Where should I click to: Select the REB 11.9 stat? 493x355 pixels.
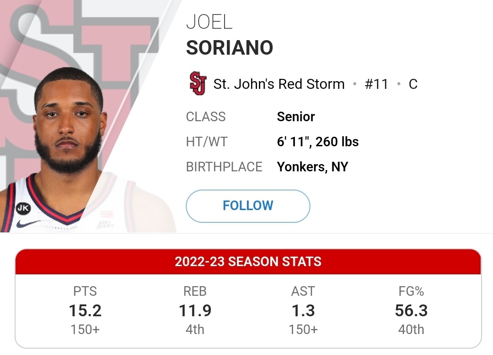pos(195,310)
